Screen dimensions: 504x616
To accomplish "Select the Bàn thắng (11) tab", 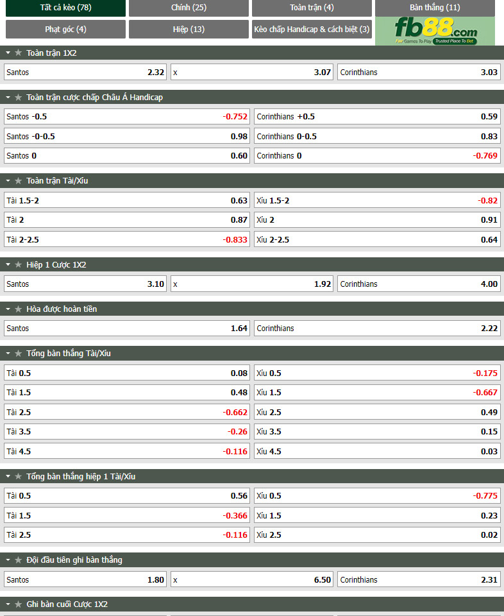I will pyautogui.click(x=435, y=8).
